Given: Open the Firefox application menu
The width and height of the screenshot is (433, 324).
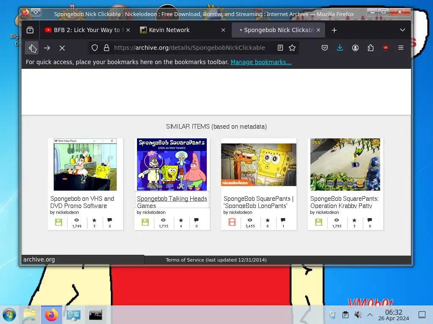Looking at the screenshot, I should click(x=401, y=48).
